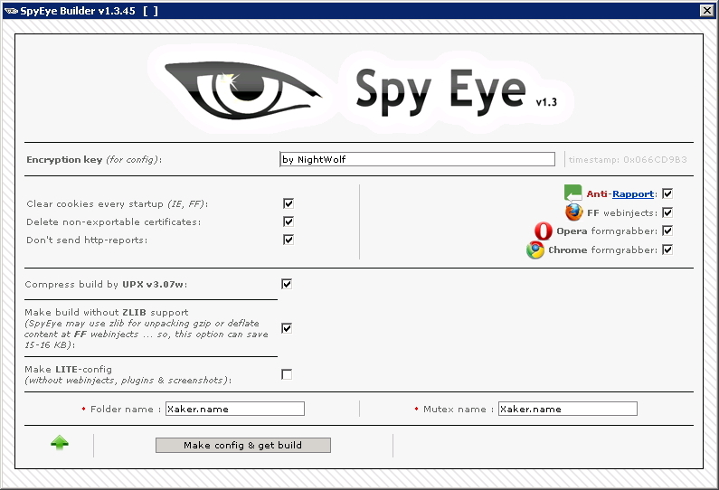719x490 pixels.
Task: Toggle Make build without ZLIB support checkbox
Action: 287,328
